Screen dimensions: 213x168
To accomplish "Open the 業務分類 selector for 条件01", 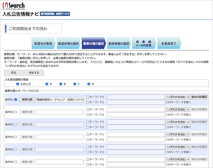I will (27, 100).
